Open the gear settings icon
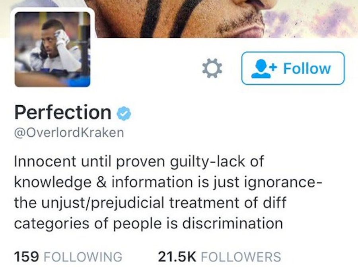Image resolution: width=358 pixels, height=273 pixels. 212,68
